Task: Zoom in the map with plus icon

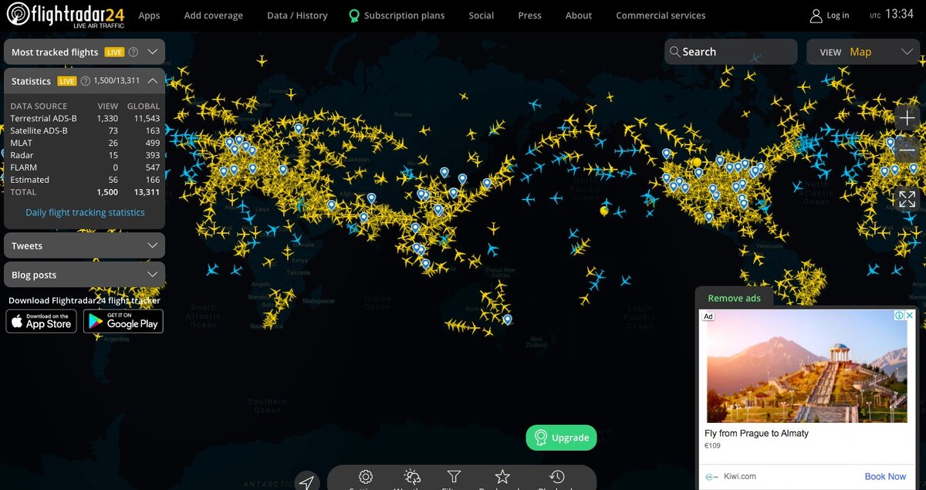Action: point(907,118)
